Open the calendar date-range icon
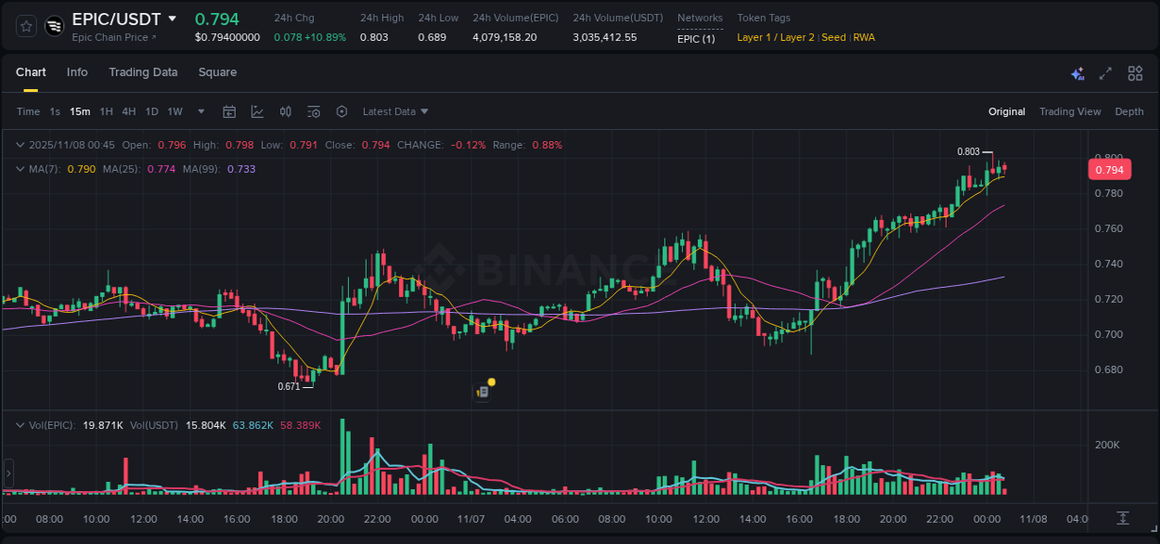1160x544 pixels. click(229, 110)
